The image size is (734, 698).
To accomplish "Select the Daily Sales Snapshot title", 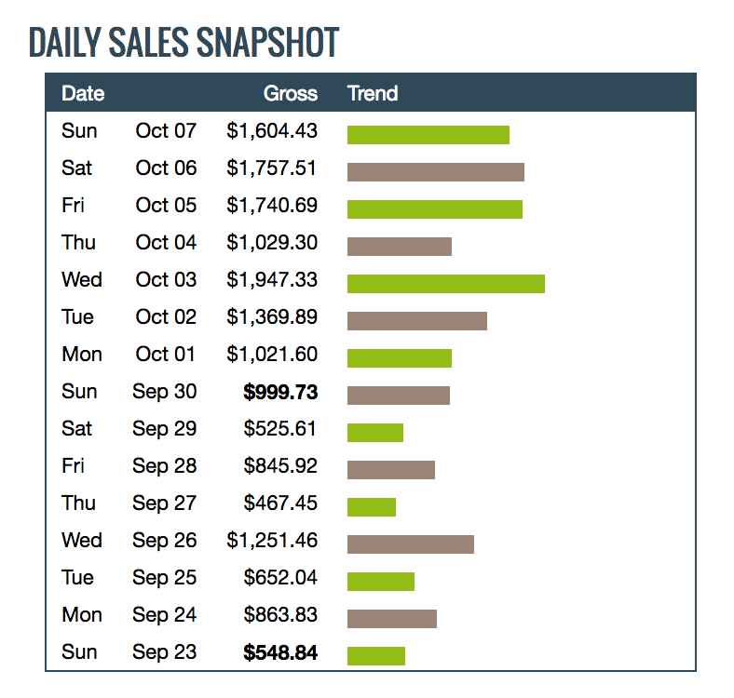I will click(x=183, y=43).
